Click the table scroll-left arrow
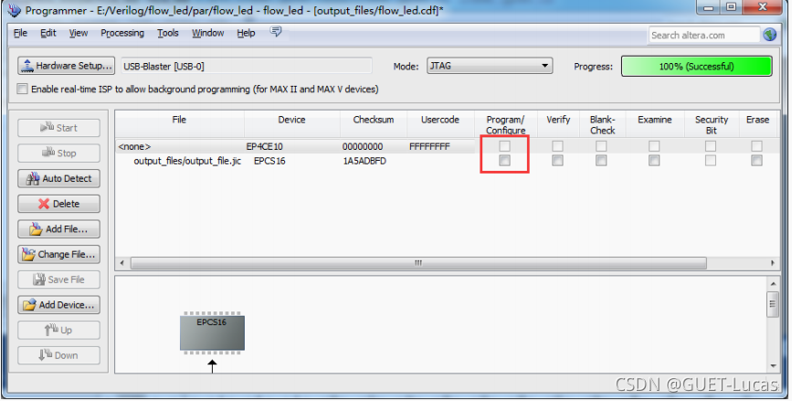The width and height of the screenshot is (792, 401). tap(121, 263)
